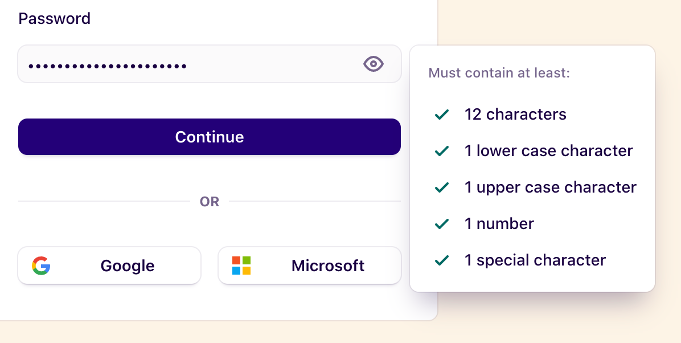Click the checkmark next to 12 characters
Viewport: 681px width, 343px height.
(x=441, y=114)
